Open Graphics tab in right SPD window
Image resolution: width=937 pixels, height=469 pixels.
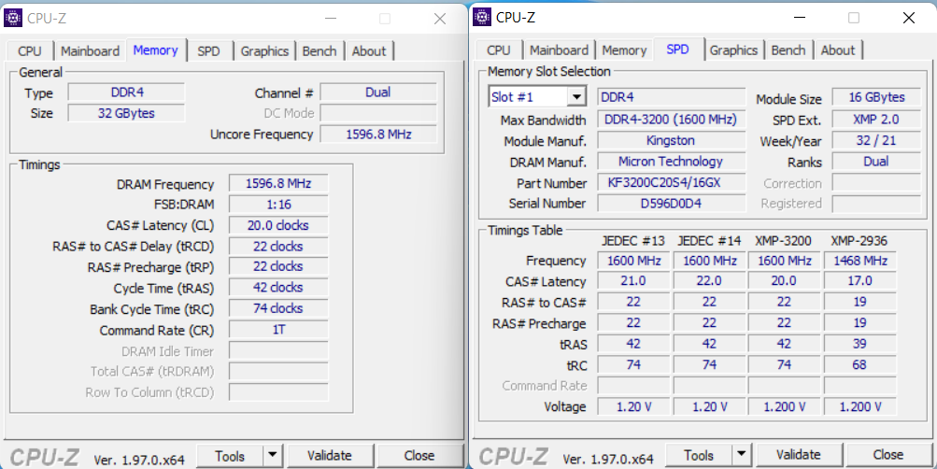point(734,50)
